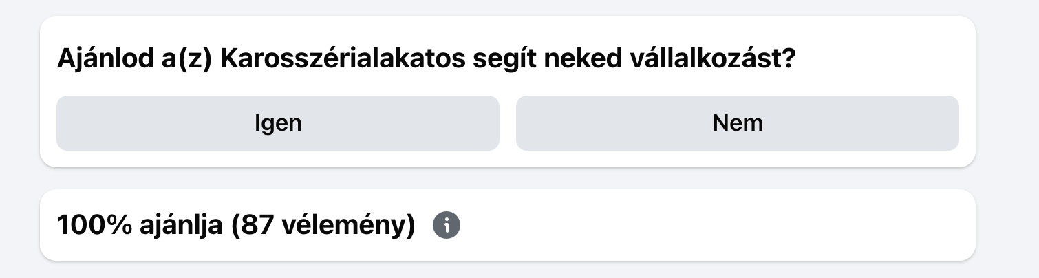Answer no to recommending Karosszérialakatos
The image size is (1039, 278).
pyautogui.click(x=738, y=123)
